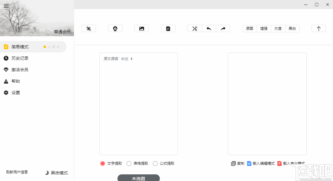
Task: Open the PDF import tool
Action: click(168, 28)
